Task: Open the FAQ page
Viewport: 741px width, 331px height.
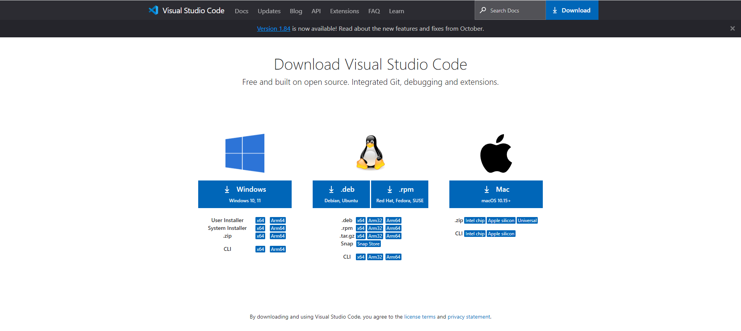Action: (374, 11)
